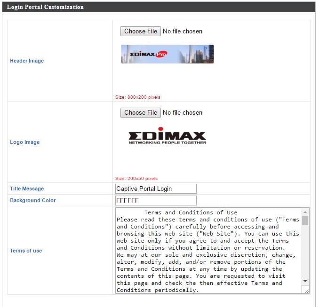Click Choose File for Header Image
Screen dimensions: 319x307
(x=141, y=31)
